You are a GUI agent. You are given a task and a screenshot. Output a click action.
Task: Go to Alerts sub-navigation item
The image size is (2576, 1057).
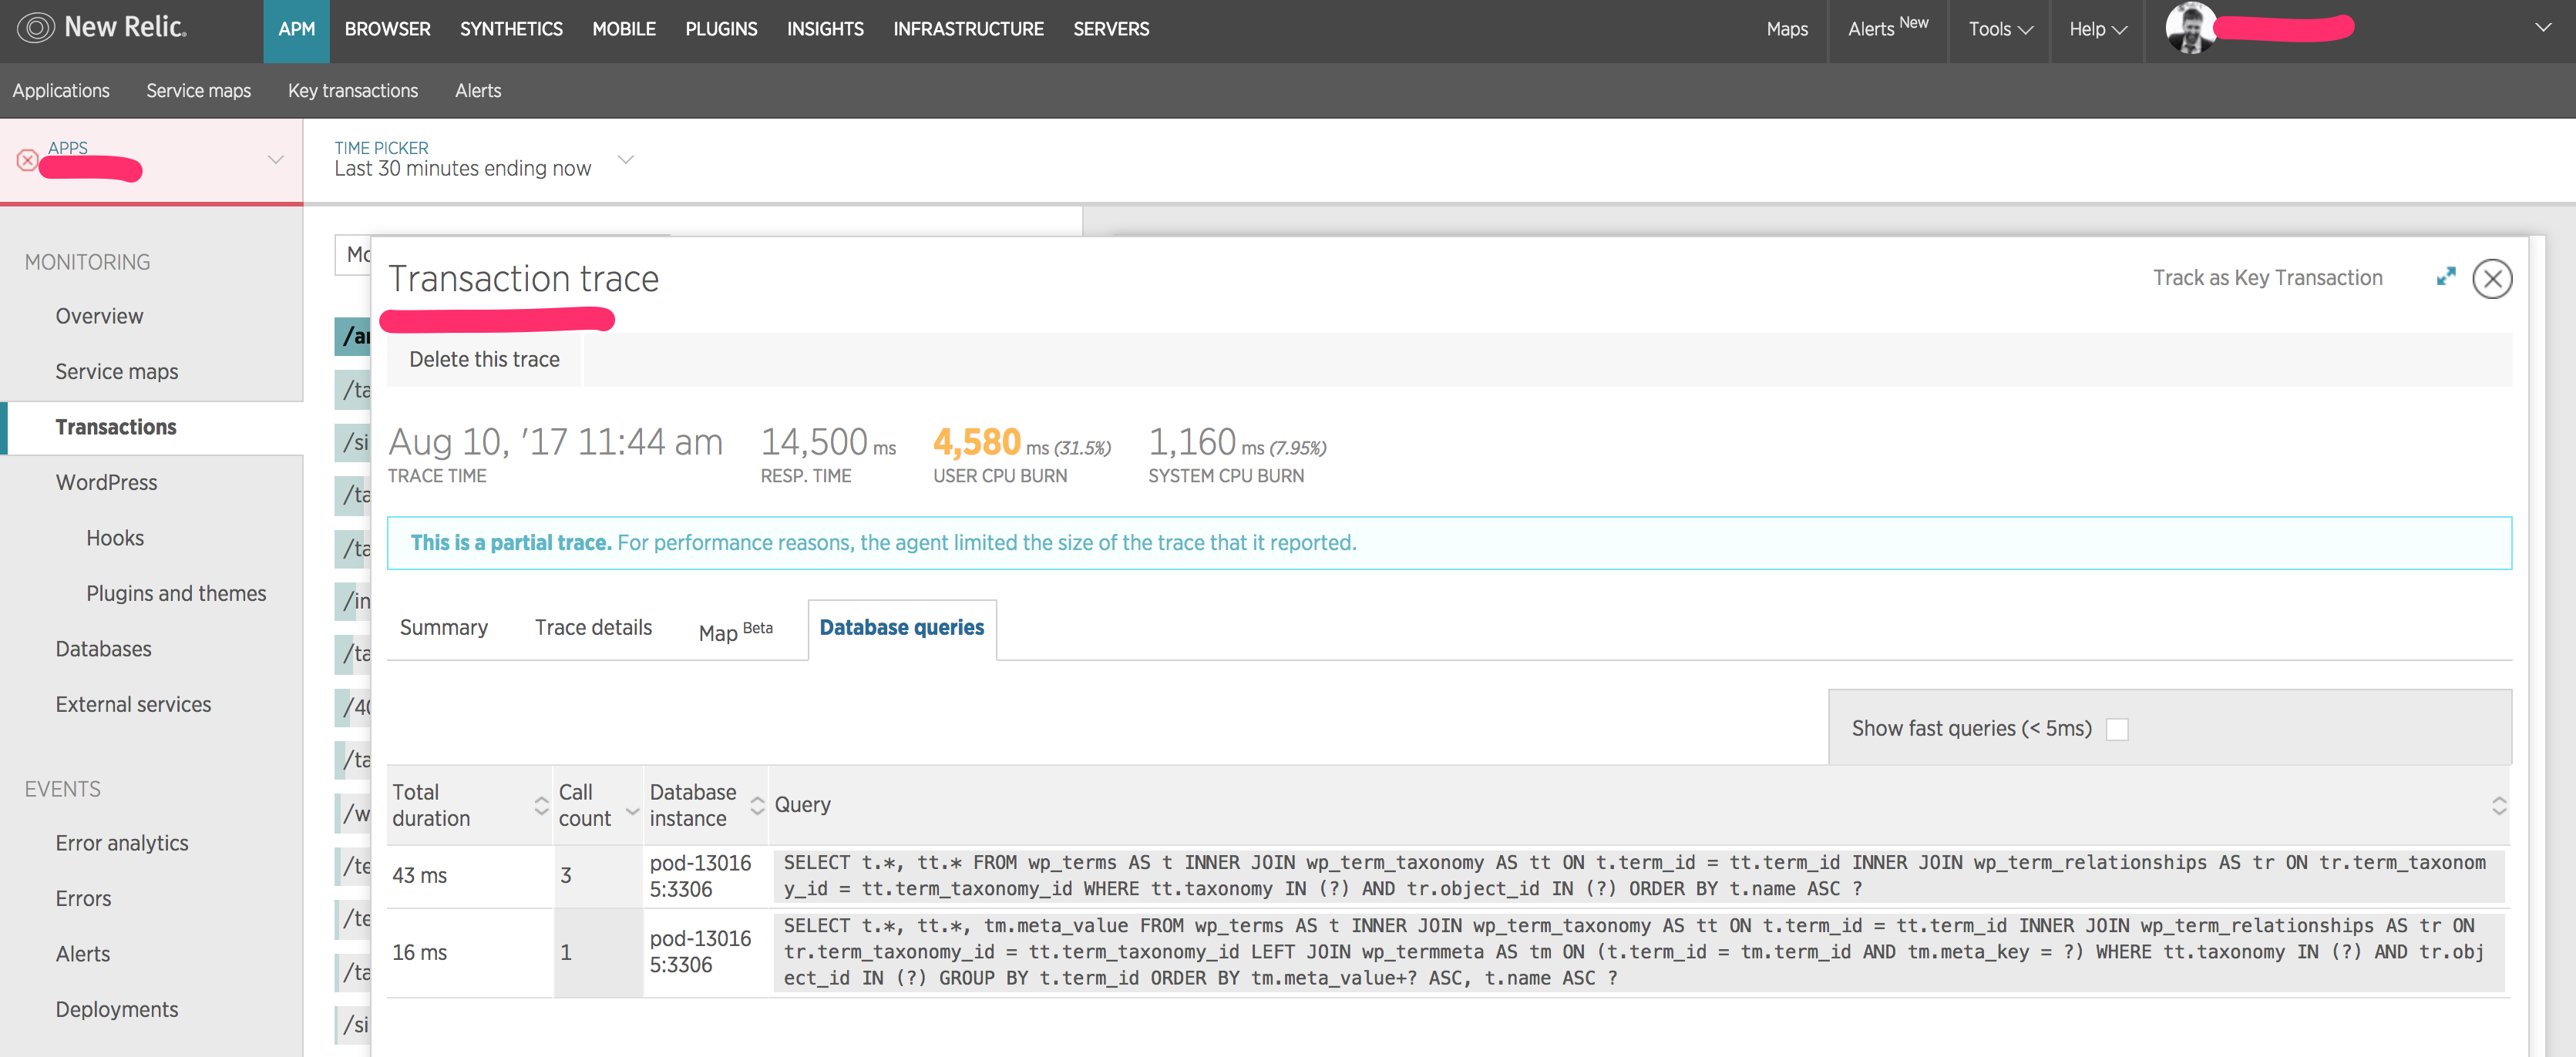click(x=478, y=91)
